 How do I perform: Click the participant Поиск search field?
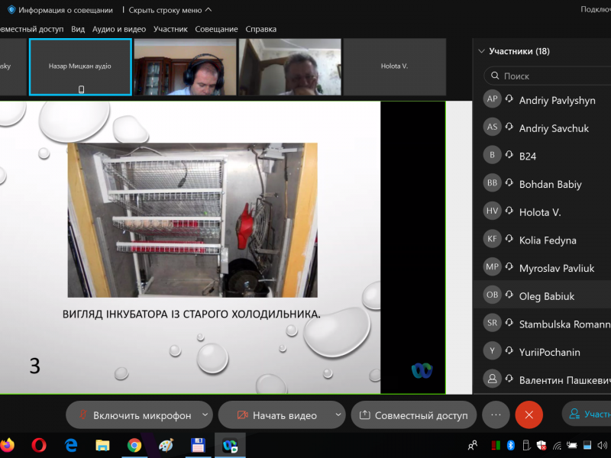tap(550, 76)
